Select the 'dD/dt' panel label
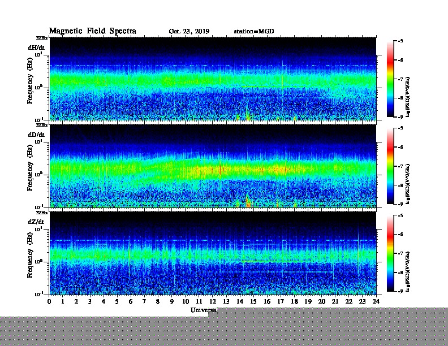The width and height of the screenshot is (448, 346). tap(36, 135)
